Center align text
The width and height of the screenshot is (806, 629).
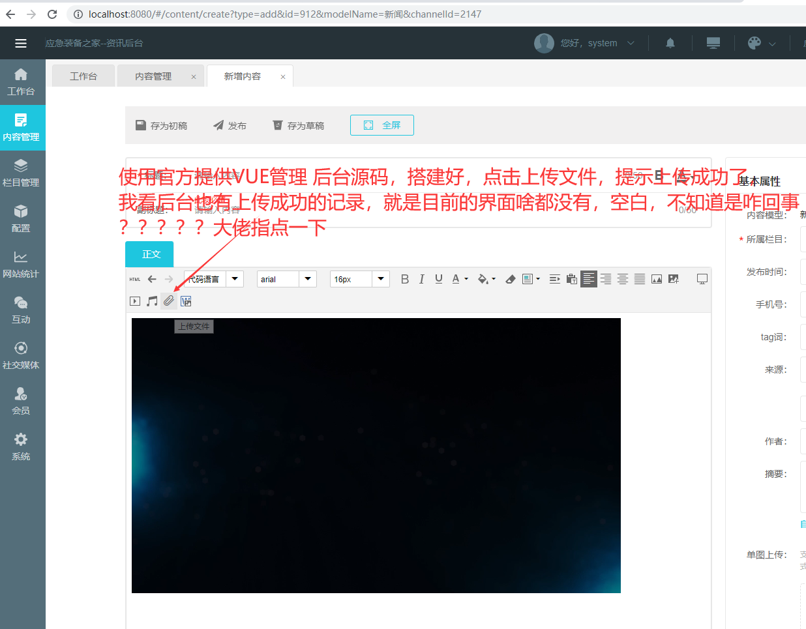point(623,279)
